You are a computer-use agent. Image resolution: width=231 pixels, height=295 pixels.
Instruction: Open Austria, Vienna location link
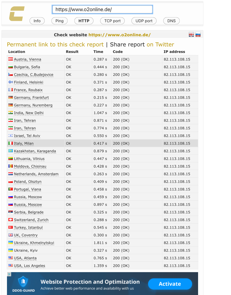[x=28, y=59]
